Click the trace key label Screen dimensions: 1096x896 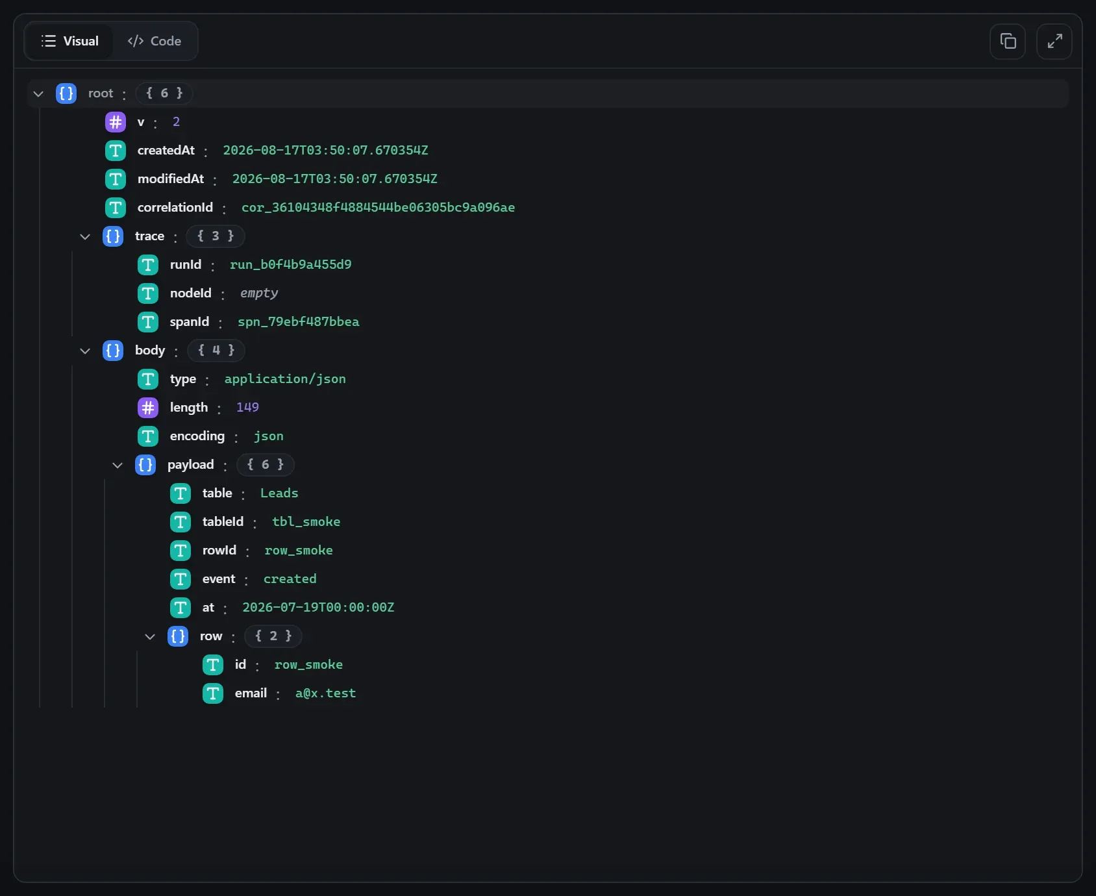(x=149, y=236)
